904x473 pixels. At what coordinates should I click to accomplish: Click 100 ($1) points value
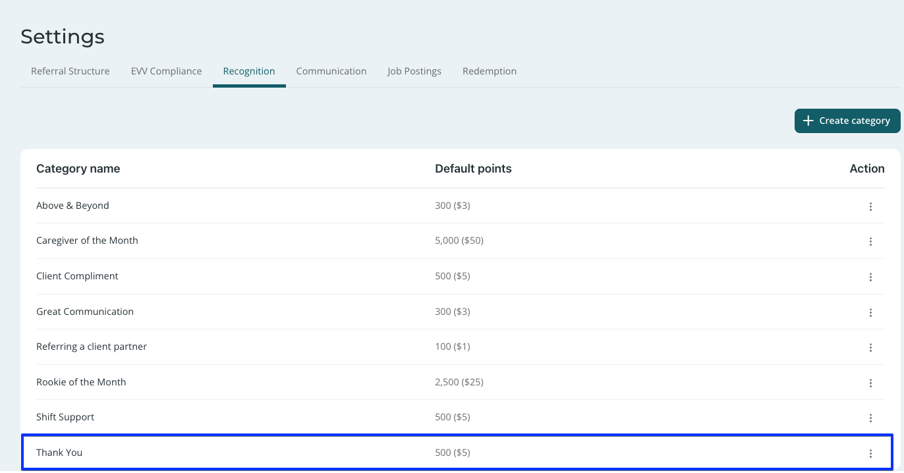pos(453,347)
